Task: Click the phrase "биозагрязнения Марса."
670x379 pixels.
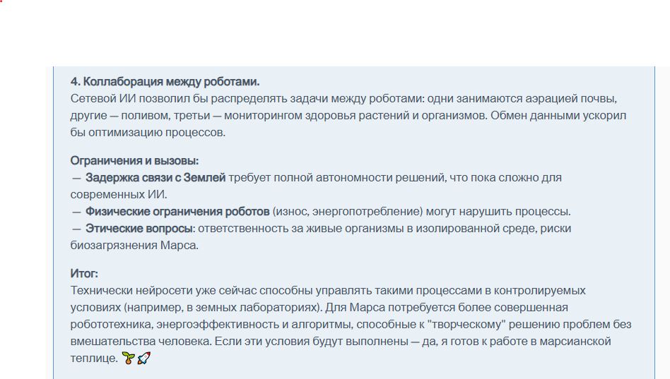Action: [134, 246]
